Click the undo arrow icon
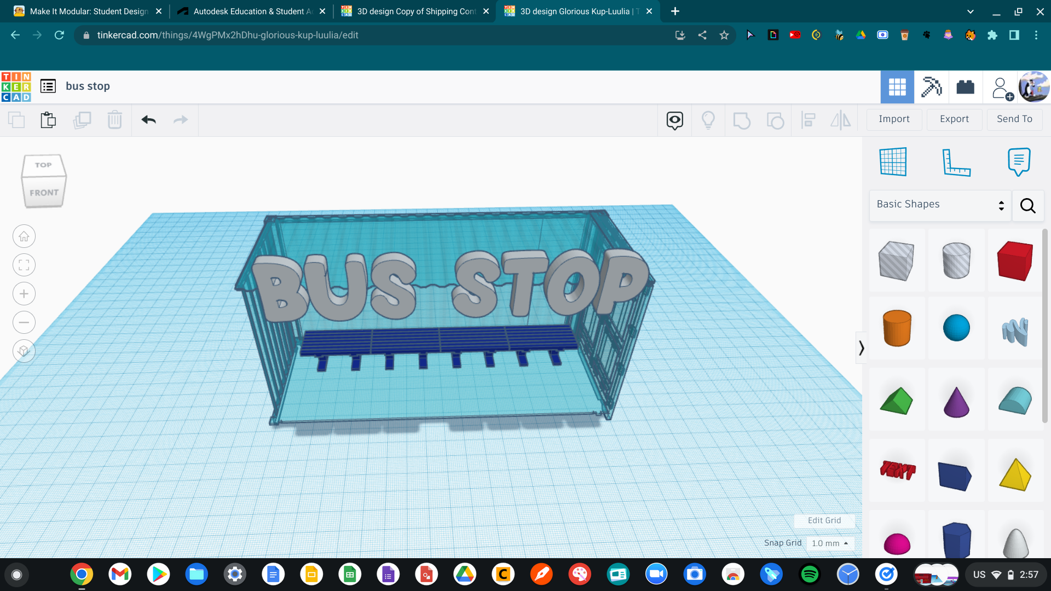1051x591 pixels. (149, 119)
